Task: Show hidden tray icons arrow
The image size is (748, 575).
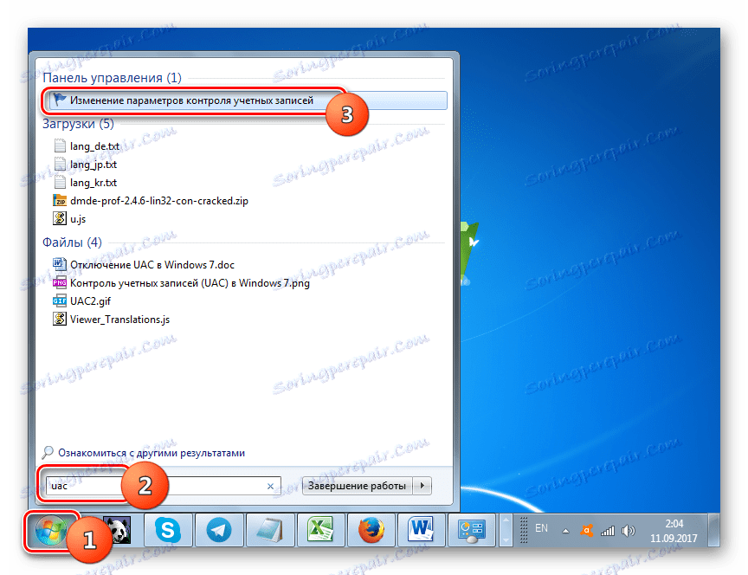Action: (565, 531)
